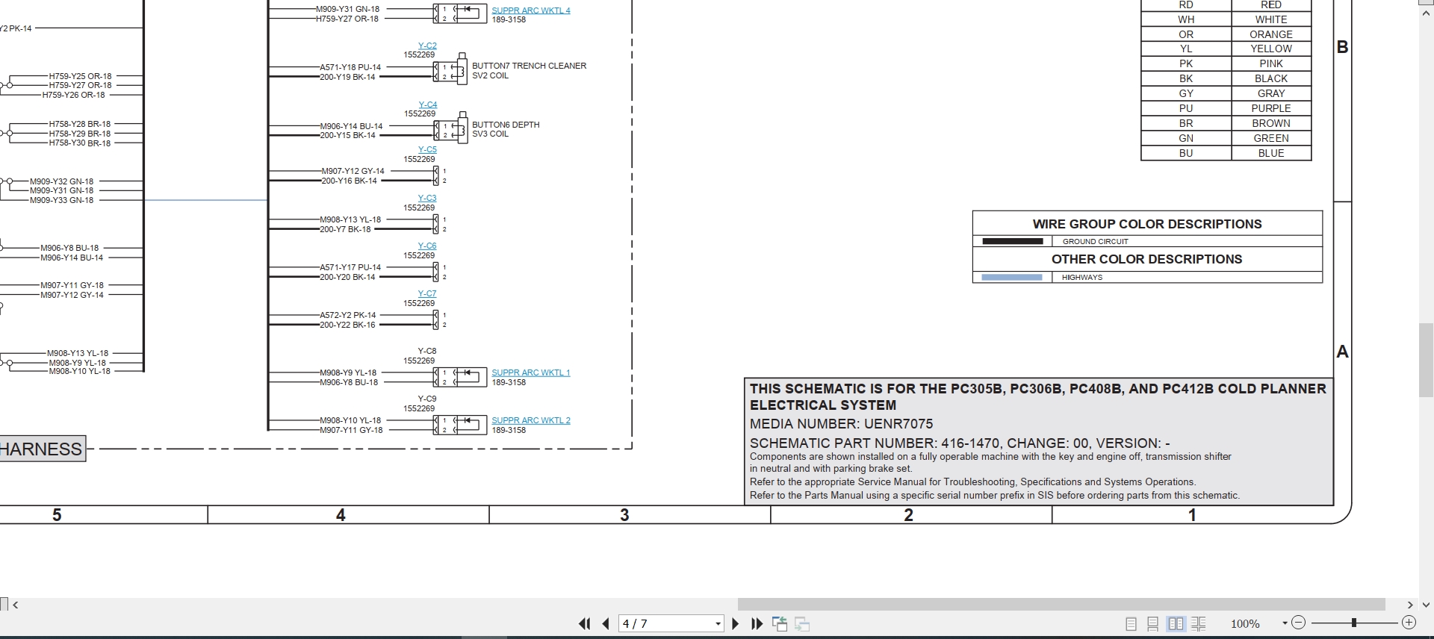
Task: Zoom in with the plus button
Action: [1409, 623]
